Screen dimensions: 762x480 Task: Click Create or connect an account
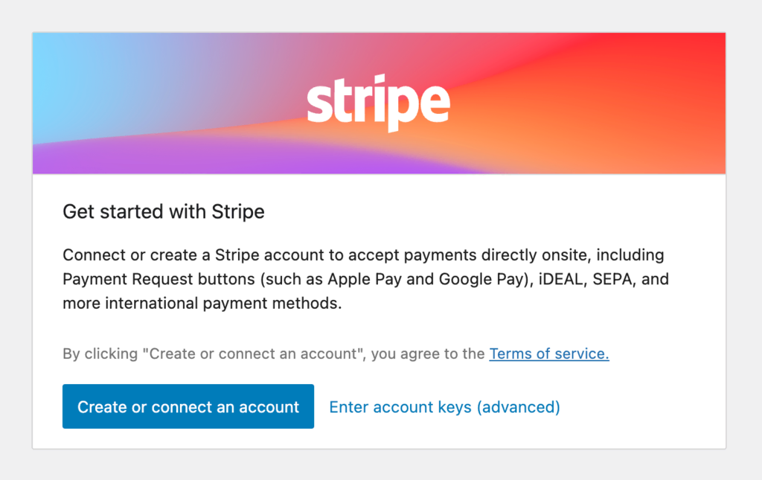188,406
